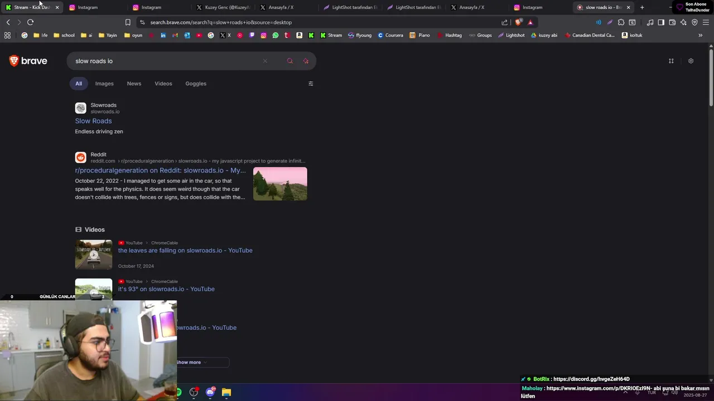Close the 'slow roads io' tab
The image size is (714, 401).
point(629,7)
